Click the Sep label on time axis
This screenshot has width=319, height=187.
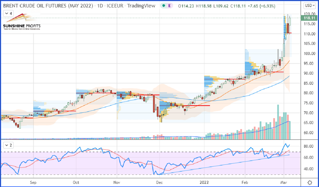[33, 182]
